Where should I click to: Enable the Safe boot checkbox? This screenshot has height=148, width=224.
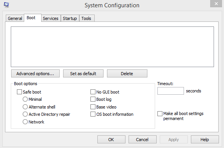point(19,92)
